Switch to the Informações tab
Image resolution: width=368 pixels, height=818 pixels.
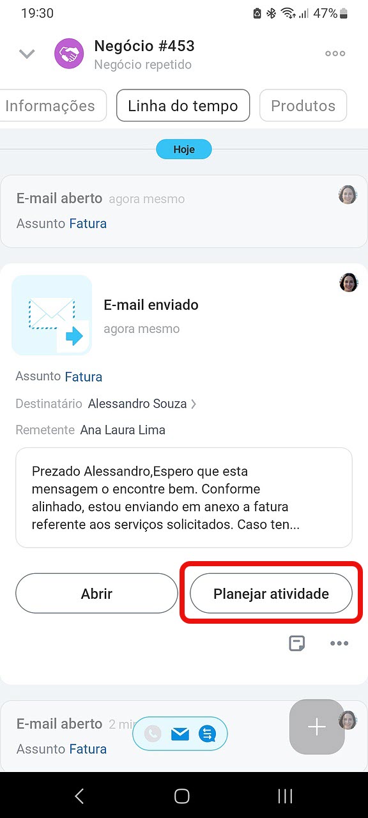point(50,105)
